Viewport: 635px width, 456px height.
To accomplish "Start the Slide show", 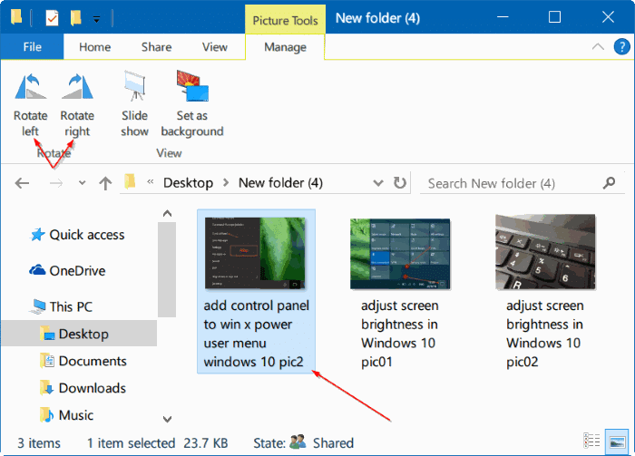I will click(134, 104).
